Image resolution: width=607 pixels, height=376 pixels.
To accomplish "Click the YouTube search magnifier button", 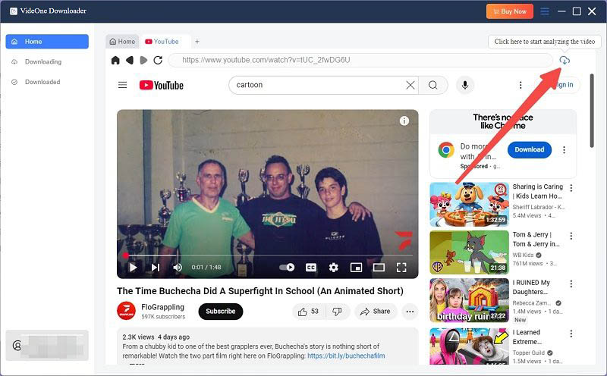I will [x=432, y=85].
